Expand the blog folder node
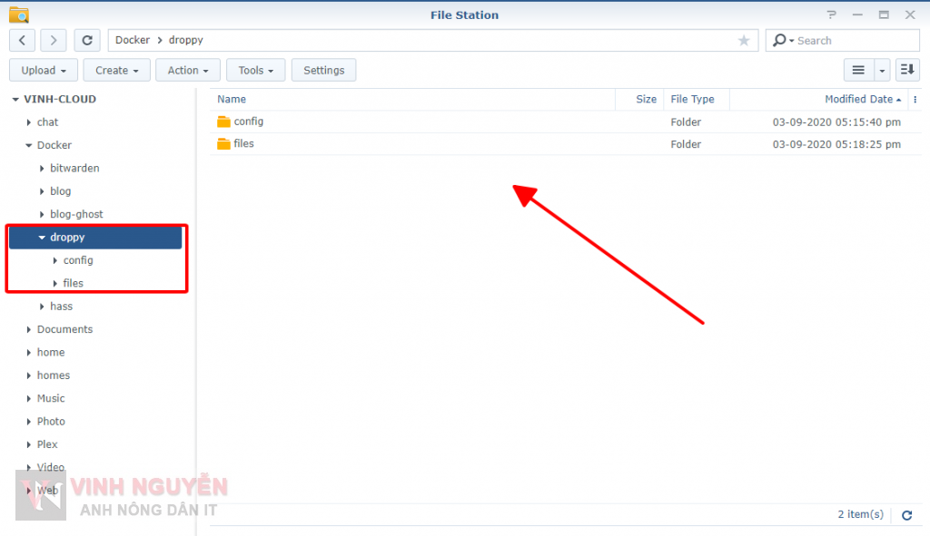The image size is (930, 536). 42,192
